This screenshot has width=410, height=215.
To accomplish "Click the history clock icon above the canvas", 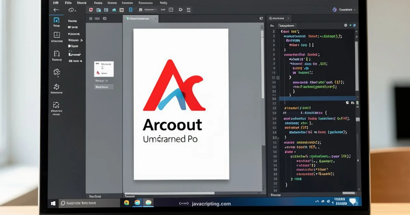I will [106, 19].
